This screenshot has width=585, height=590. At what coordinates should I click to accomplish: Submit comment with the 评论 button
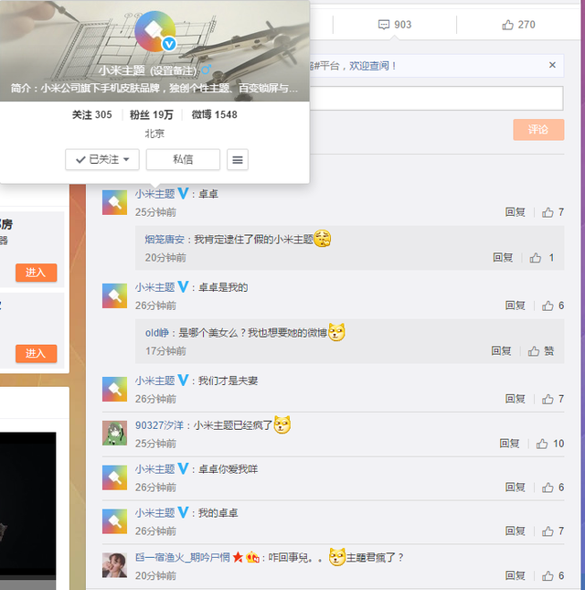[538, 130]
